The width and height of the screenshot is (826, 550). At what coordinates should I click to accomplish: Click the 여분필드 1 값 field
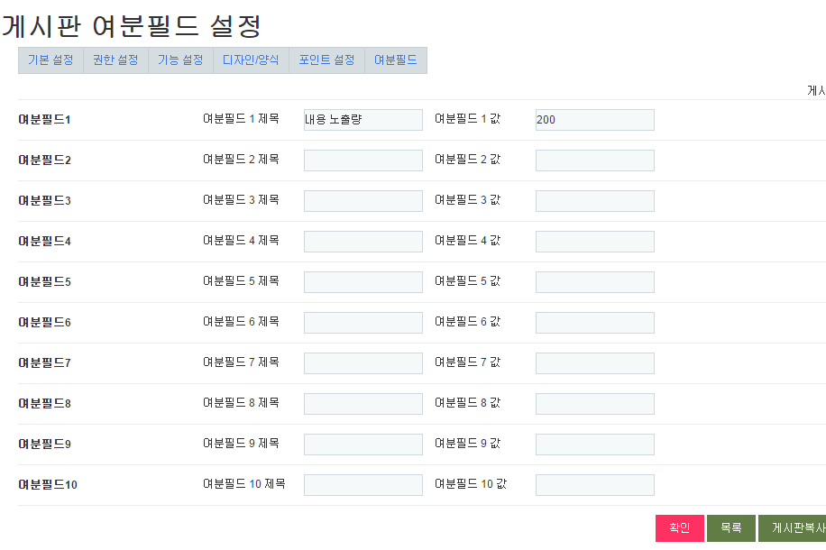coord(594,120)
